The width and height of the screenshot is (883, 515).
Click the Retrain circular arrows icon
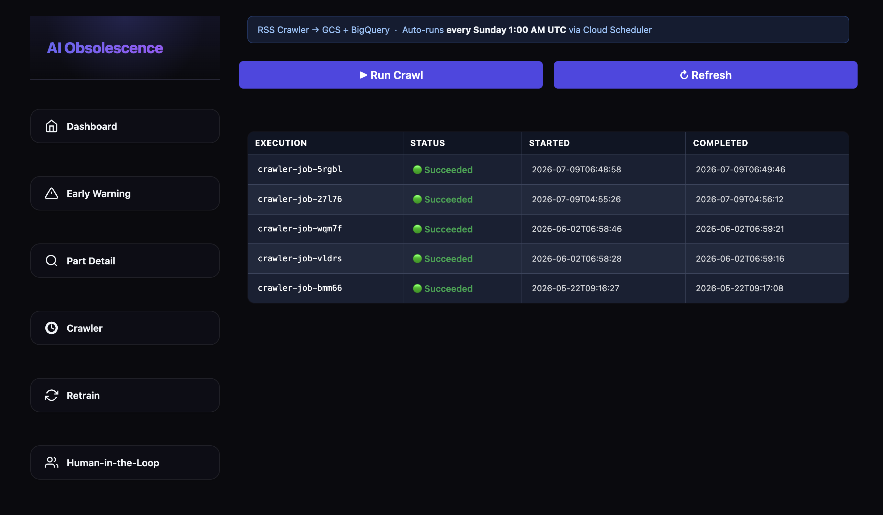(52, 395)
